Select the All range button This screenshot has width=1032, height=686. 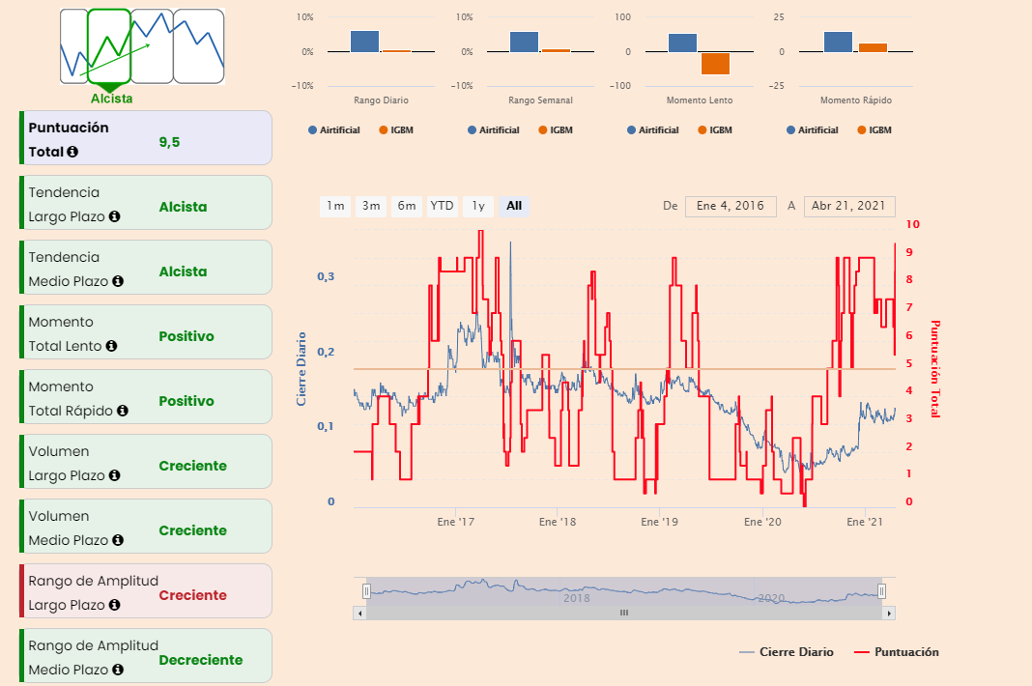514,206
